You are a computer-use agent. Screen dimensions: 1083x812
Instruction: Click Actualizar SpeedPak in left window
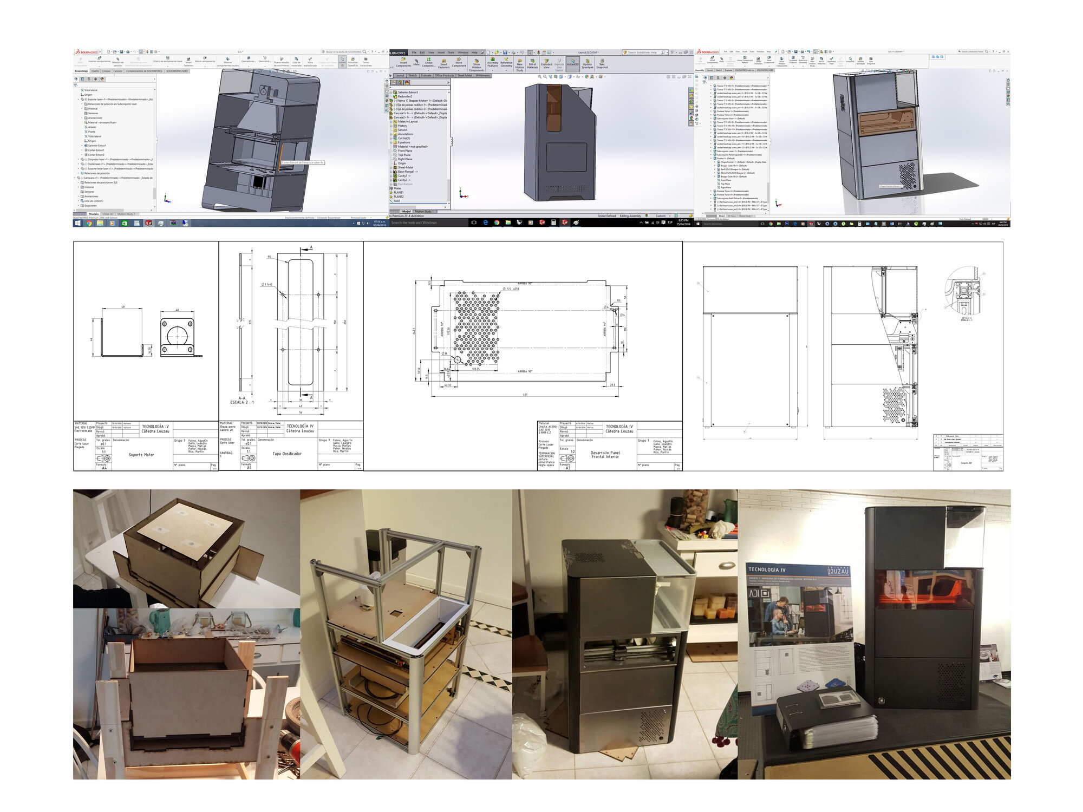coord(353,62)
